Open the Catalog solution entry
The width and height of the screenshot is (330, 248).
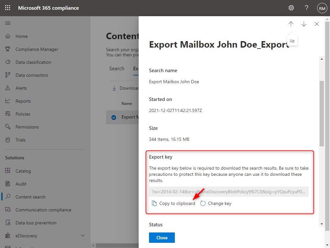click(x=23, y=171)
